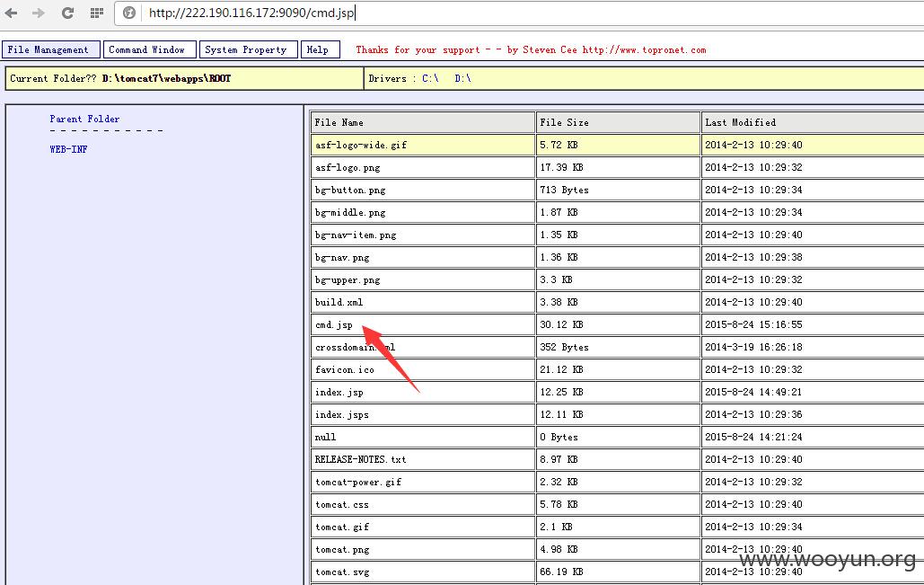Click current folder path D:\tomcat7\webapps\ROOT
924x585 pixels.
167,78
